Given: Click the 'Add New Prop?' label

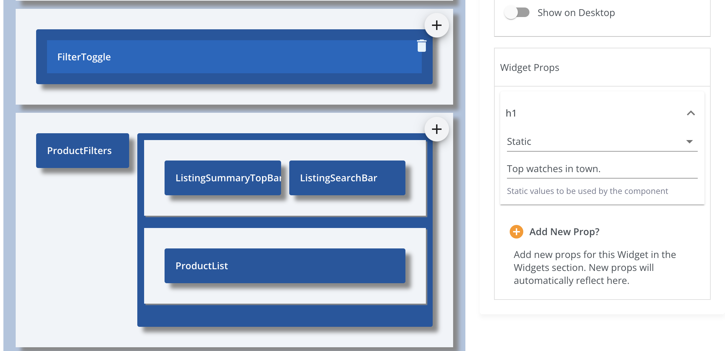Looking at the screenshot, I should 564,232.
